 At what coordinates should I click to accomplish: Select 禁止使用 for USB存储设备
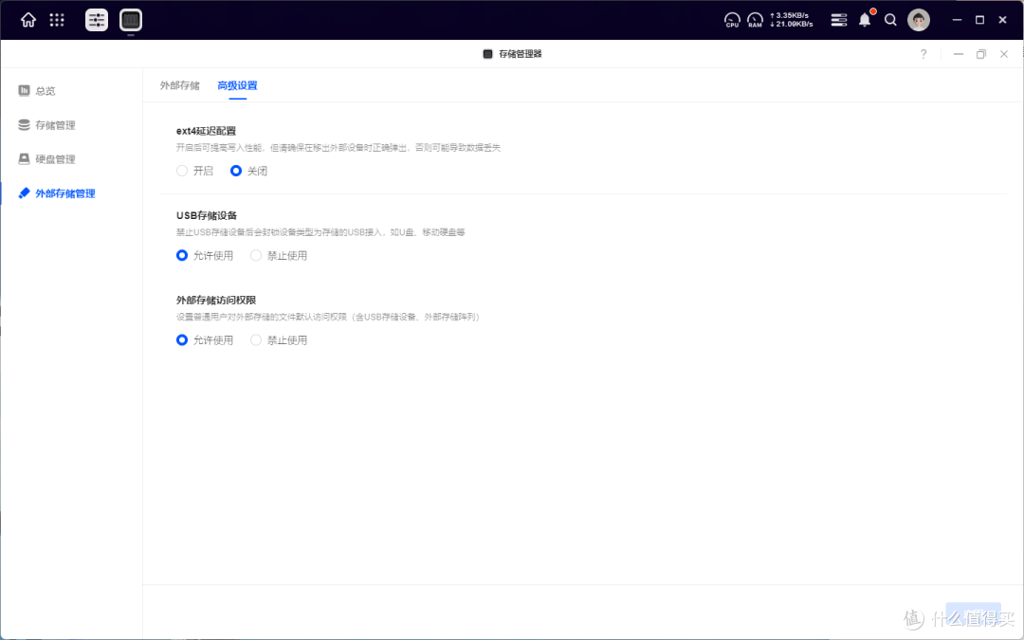pyautogui.click(x=278, y=255)
